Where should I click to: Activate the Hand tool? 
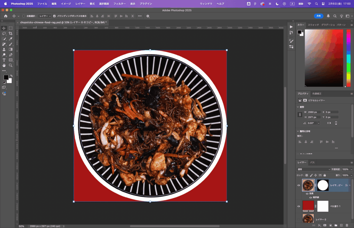(x=4, y=65)
